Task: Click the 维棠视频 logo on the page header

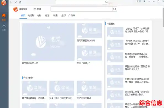Action: 20,9
